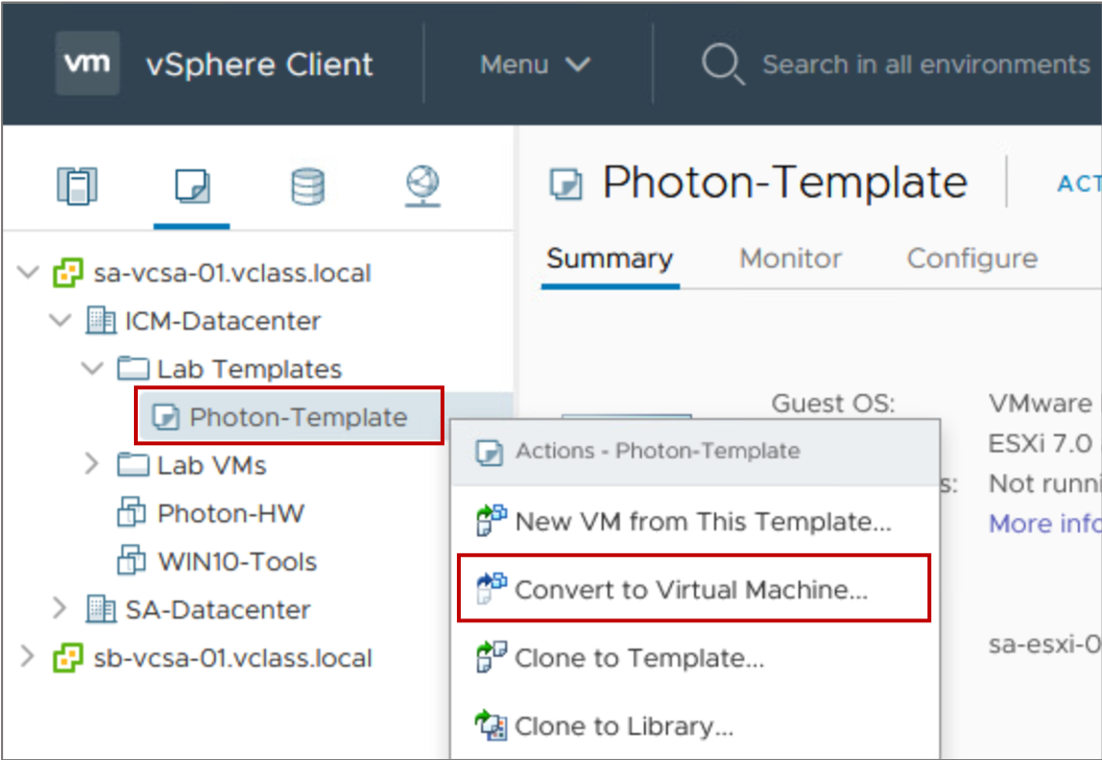
Task: Click the Photon-HW VM icon
Action: (x=131, y=512)
